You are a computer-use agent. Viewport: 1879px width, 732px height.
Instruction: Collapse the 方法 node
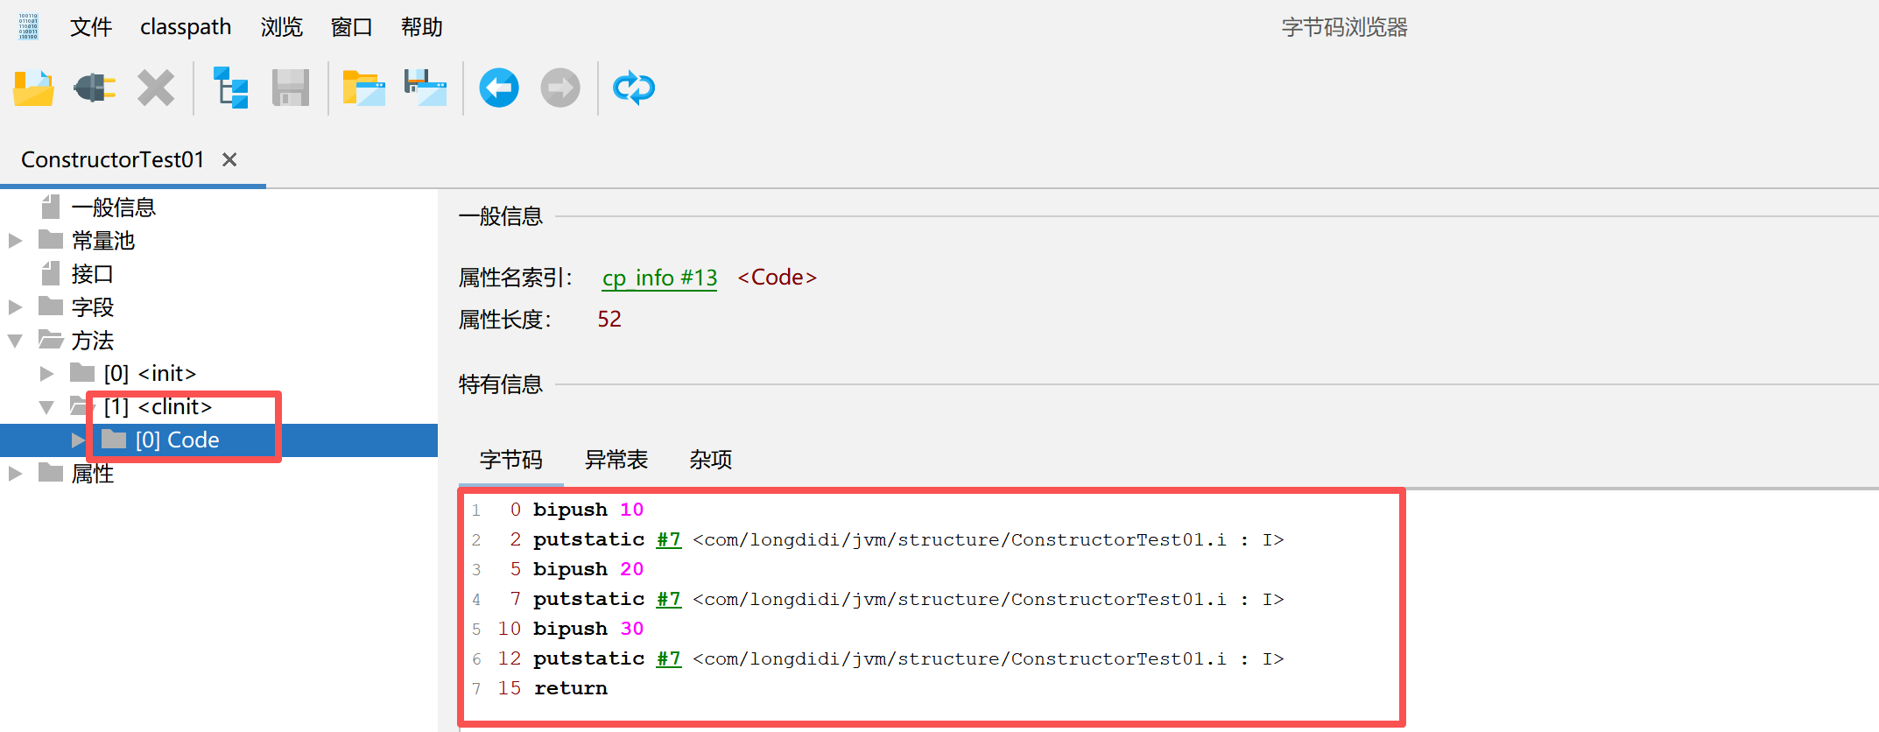pos(15,341)
